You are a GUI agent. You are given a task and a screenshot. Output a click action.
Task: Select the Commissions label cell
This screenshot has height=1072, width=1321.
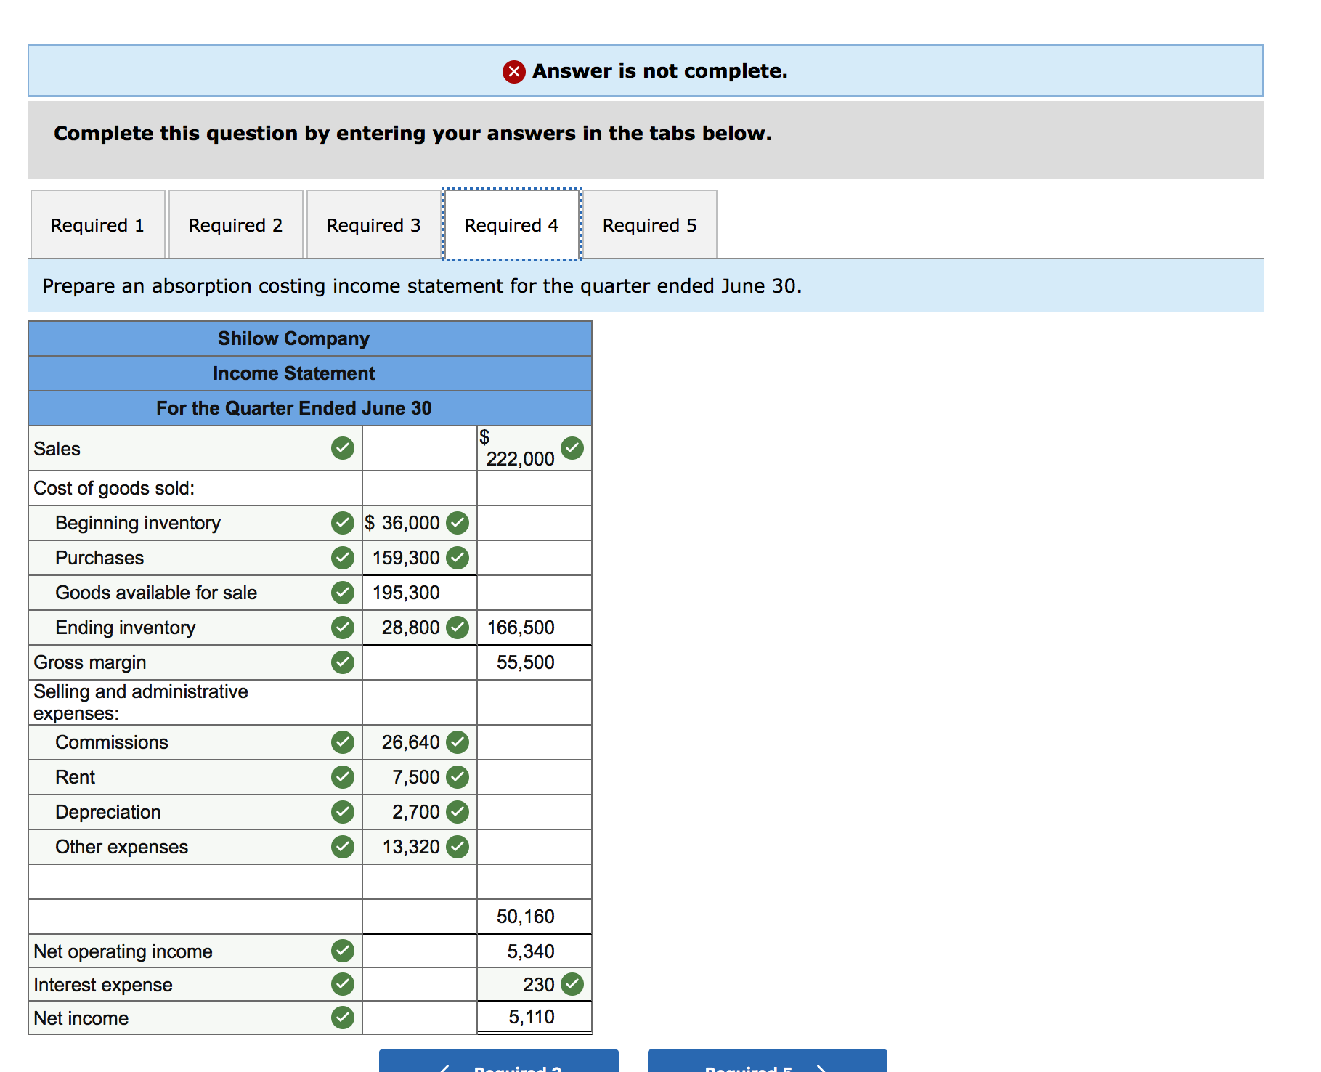coord(195,742)
